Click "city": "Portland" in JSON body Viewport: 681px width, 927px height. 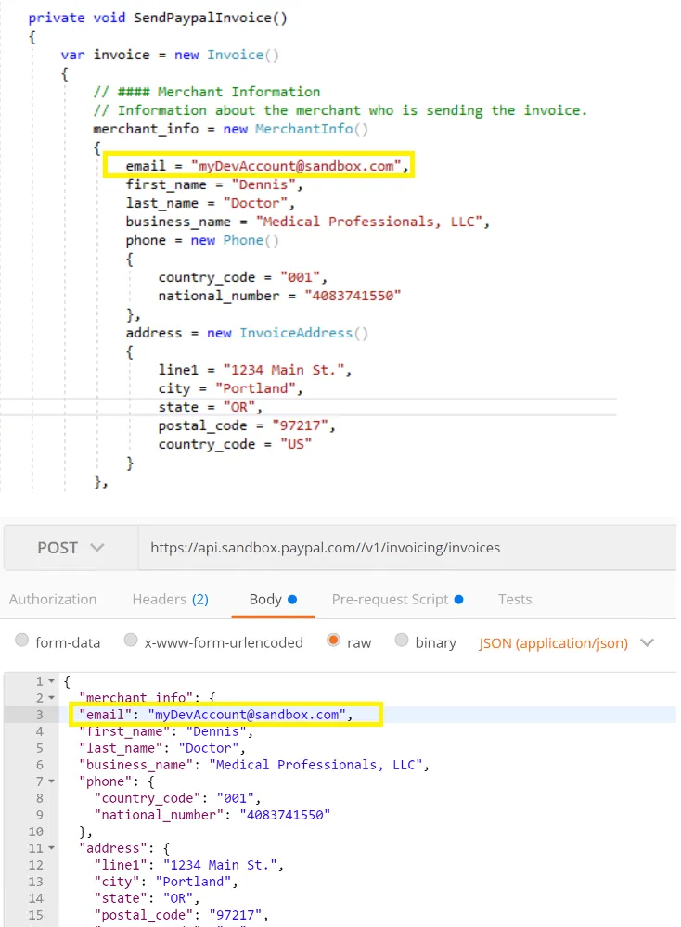tap(166, 883)
